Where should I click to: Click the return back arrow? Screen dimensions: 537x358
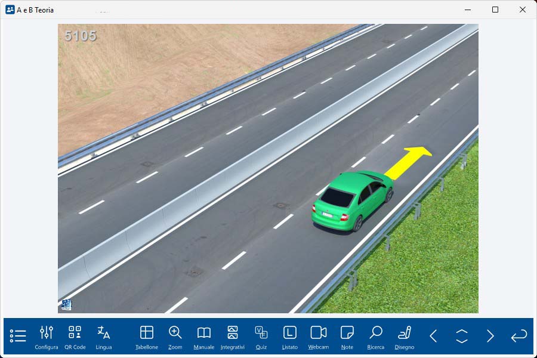click(x=519, y=336)
